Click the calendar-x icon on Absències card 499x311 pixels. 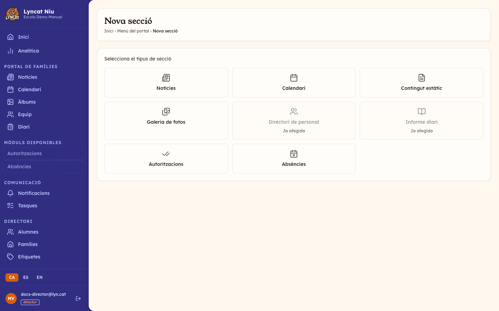point(294,154)
